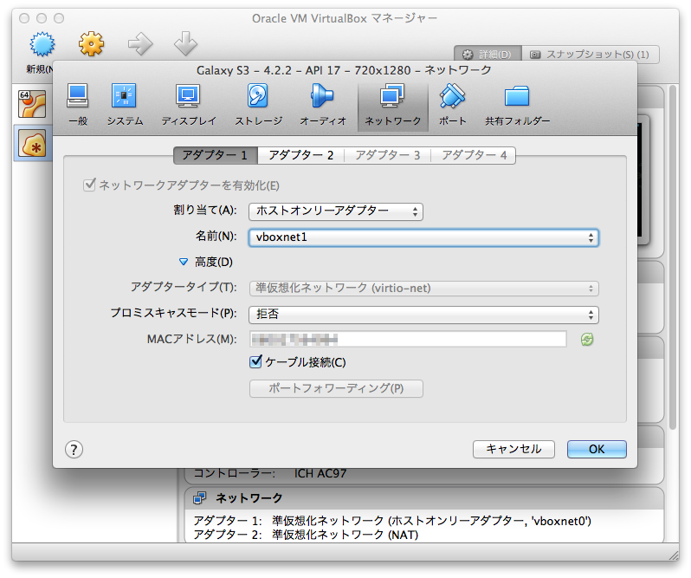Screen dimensions: 691x578
Task: Click into the MACアドレス input field
Action: click(x=408, y=339)
